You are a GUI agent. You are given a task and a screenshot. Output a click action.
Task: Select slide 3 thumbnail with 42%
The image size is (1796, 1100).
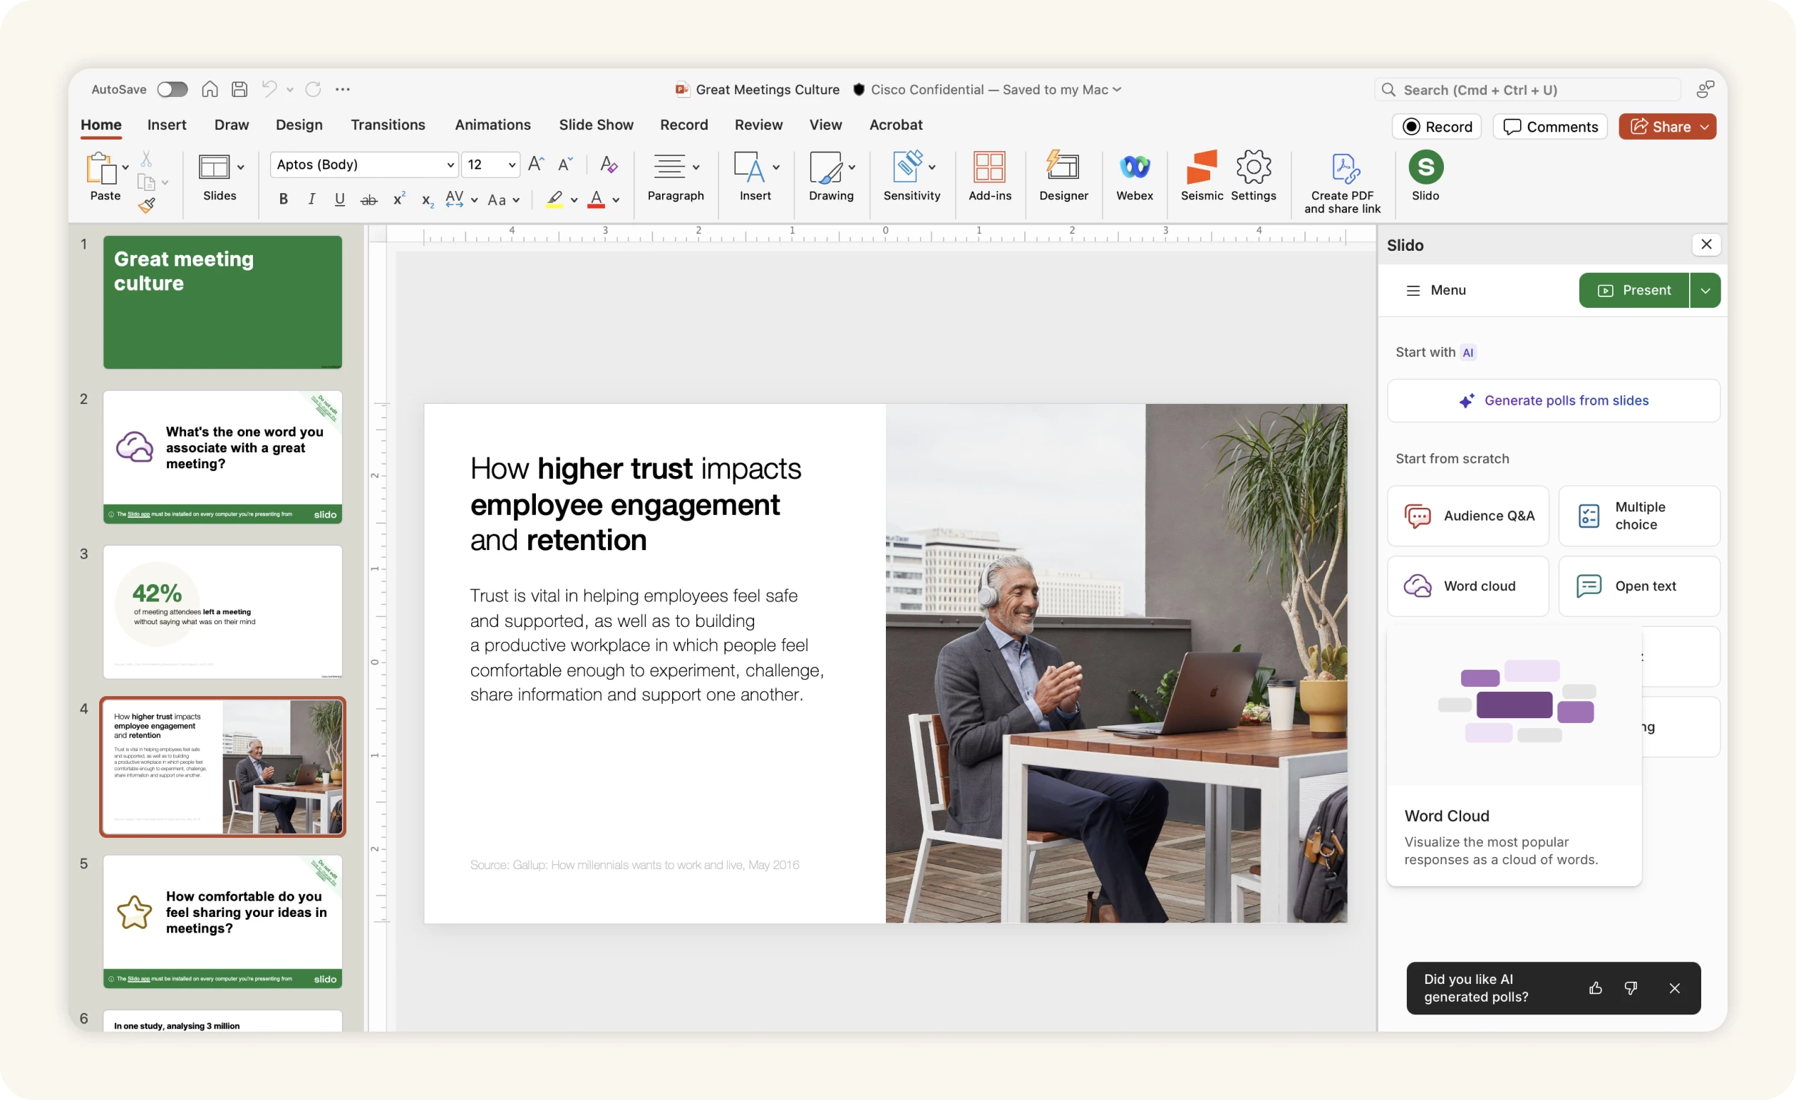[x=222, y=612]
